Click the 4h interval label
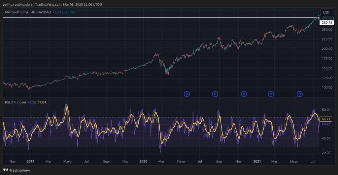Screen dimensions: 338x175 [x=33, y=12]
